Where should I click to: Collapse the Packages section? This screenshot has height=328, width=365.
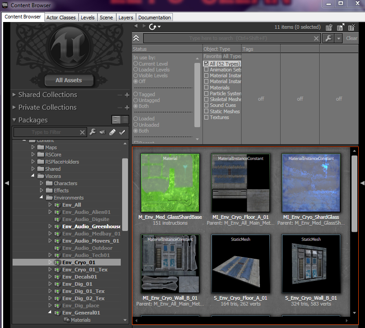click(x=14, y=120)
